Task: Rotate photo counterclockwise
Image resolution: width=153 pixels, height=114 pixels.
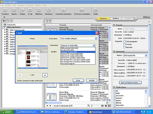Action: tap(47, 21)
